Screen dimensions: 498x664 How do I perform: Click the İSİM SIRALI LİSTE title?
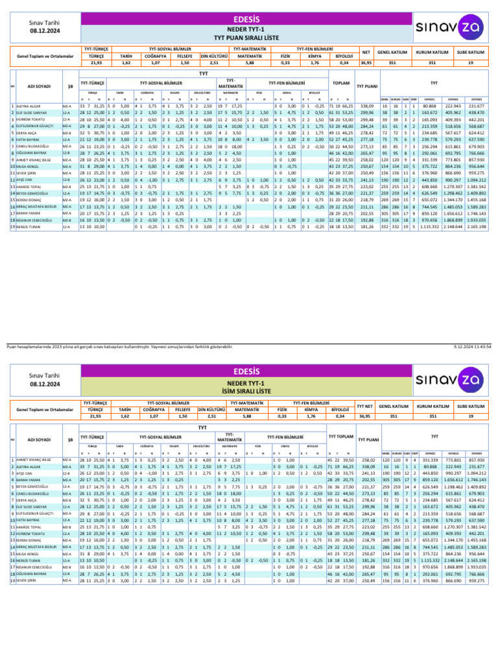point(246,391)
